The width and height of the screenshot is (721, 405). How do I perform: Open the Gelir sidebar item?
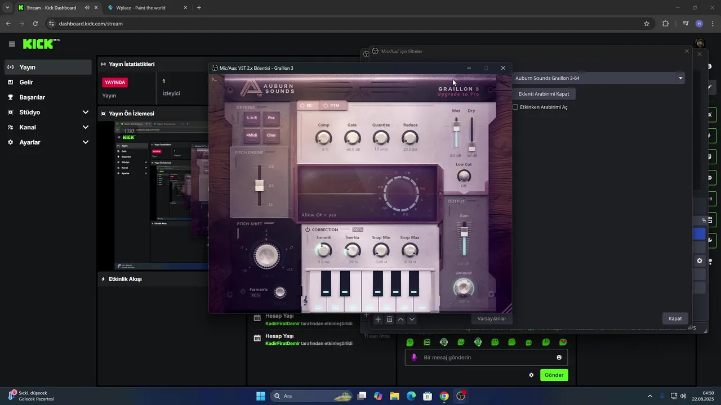point(48,82)
